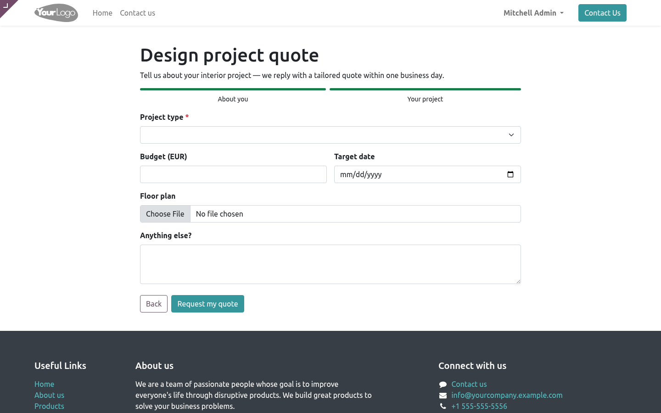The width and height of the screenshot is (661, 413).
Task: Focus the Anything else? text area
Action: click(330, 264)
